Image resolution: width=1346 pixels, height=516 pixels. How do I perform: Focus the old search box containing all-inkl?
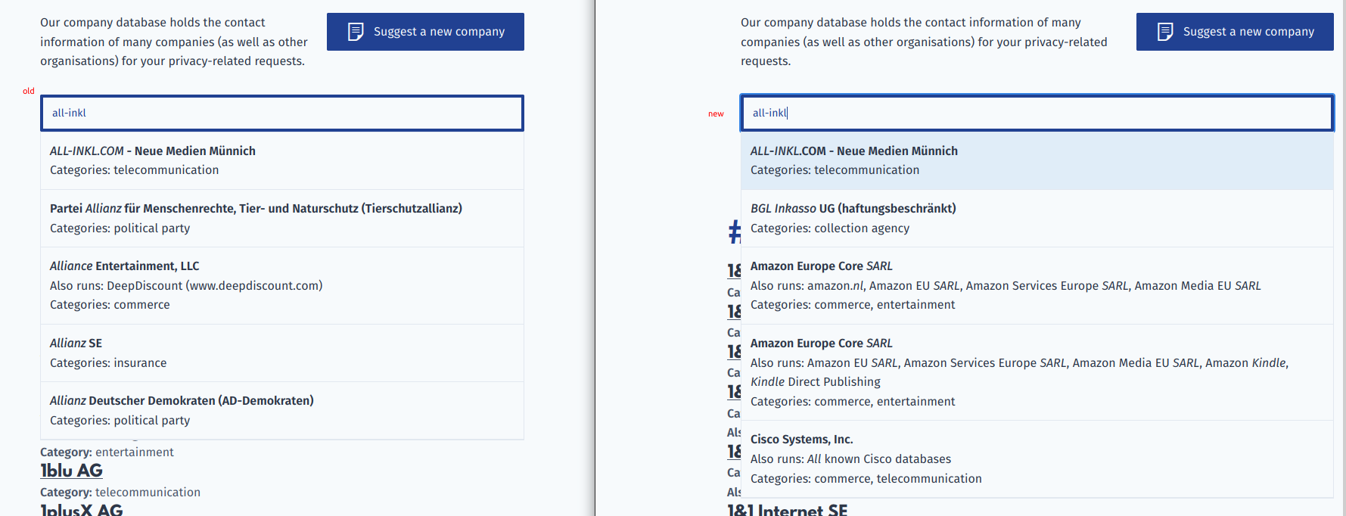click(281, 113)
